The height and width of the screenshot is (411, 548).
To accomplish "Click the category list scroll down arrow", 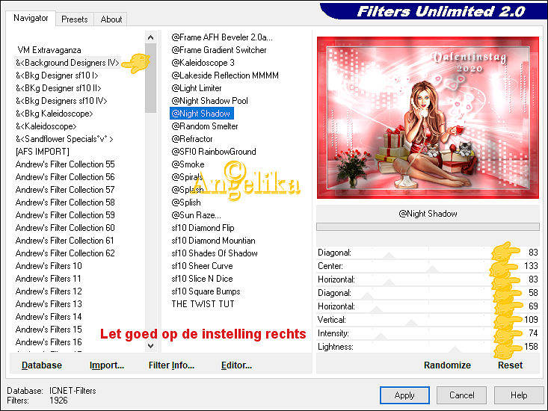I will tap(150, 346).
